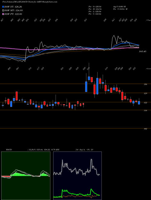Open the dark blue ADX chart panel

point(77,176)
